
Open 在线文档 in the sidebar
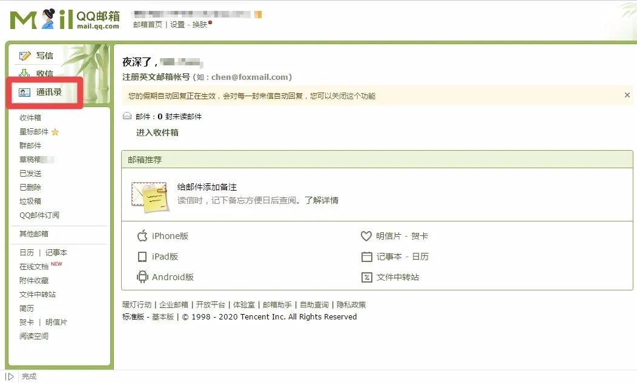pos(34,267)
